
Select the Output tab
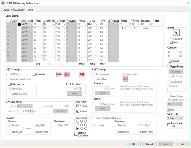30,10
